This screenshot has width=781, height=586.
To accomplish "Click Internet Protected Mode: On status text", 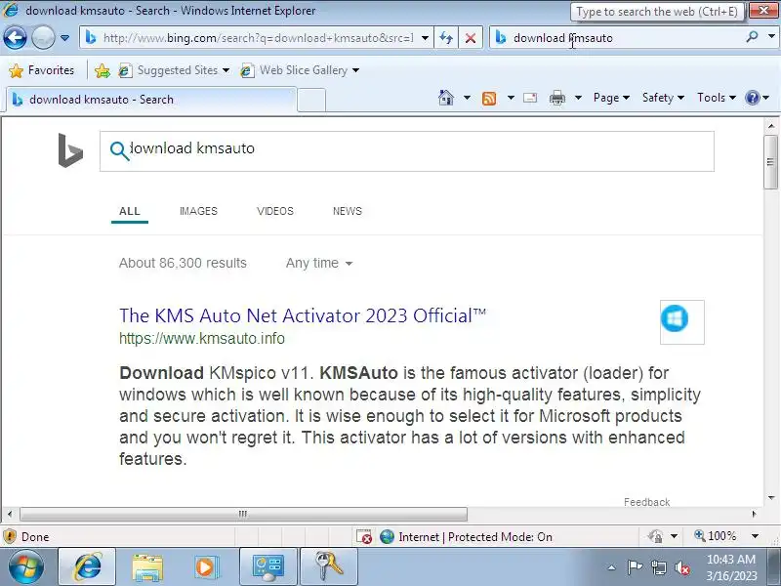I will (x=475, y=537).
